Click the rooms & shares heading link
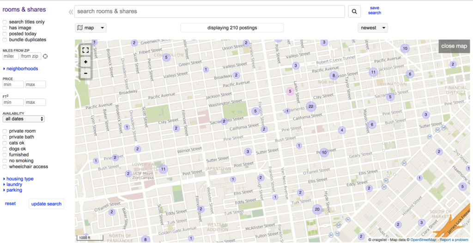The height and width of the screenshot is (243, 473). (24, 9)
